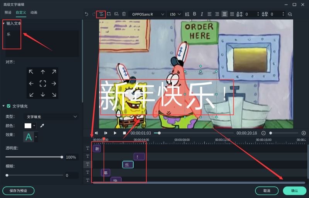
Task: Align text to bottom-right arrow
Action: click(54, 95)
